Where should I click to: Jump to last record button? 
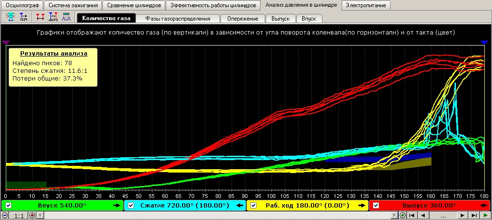tap(474, 215)
